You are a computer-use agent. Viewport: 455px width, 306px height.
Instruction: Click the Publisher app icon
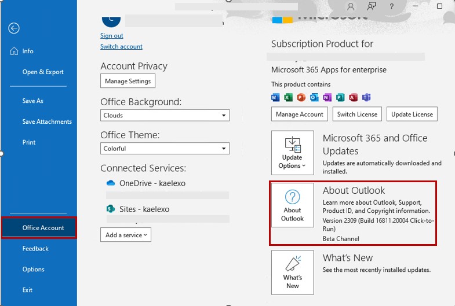340,98
